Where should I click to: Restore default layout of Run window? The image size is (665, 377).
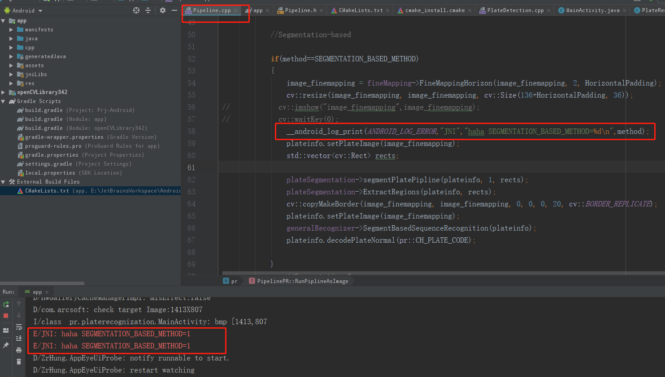click(x=6, y=330)
